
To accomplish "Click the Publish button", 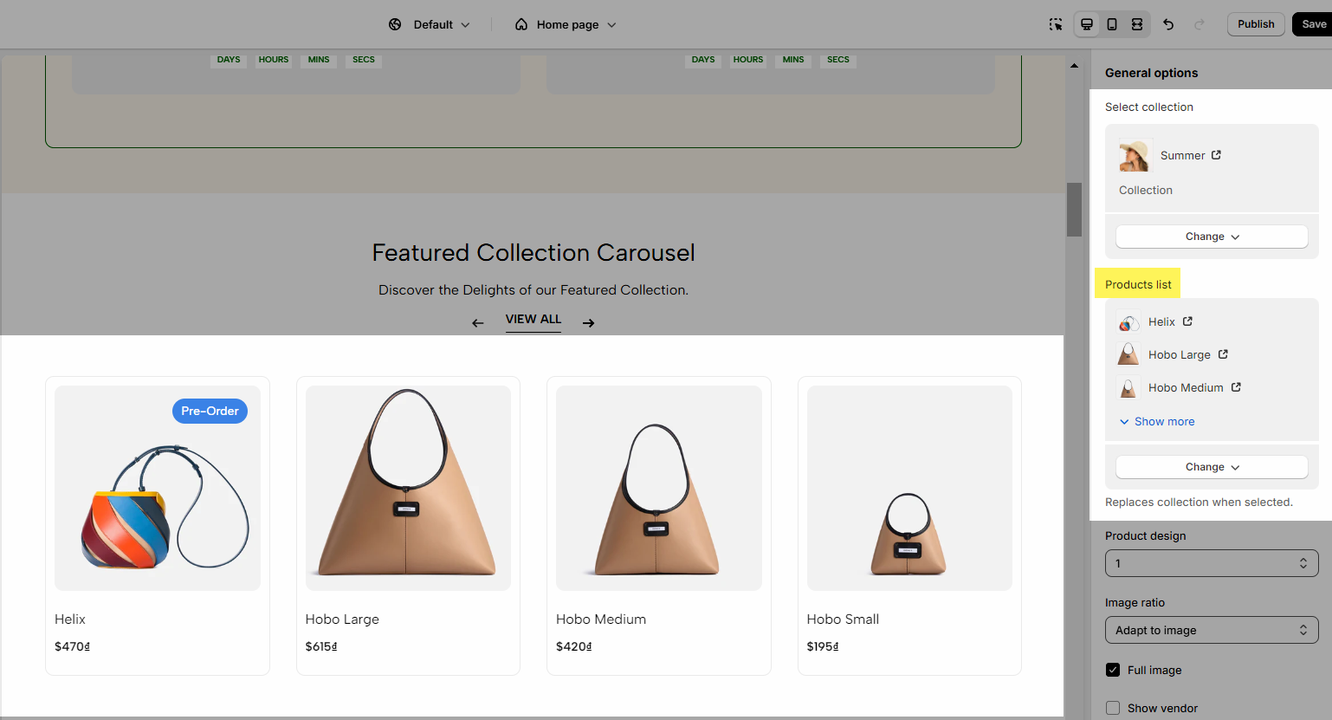I will tap(1256, 24).
